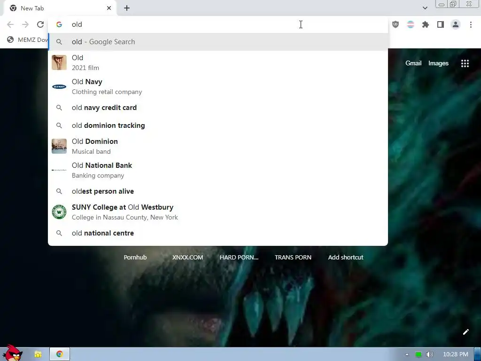
Task: Select the 'old - Google Search' suggestion
Action: coord(218,42)
